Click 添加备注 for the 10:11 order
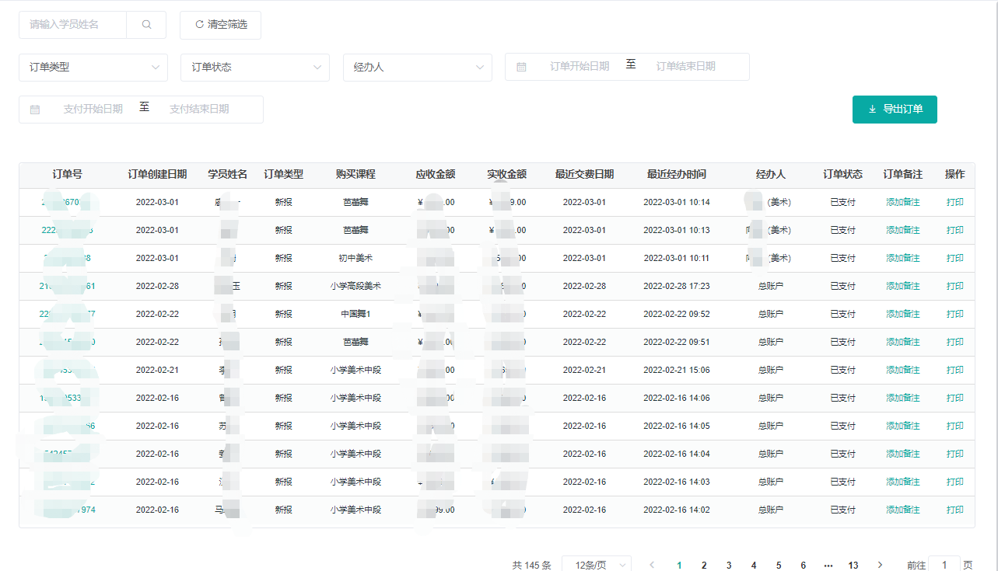 [902, 259]
